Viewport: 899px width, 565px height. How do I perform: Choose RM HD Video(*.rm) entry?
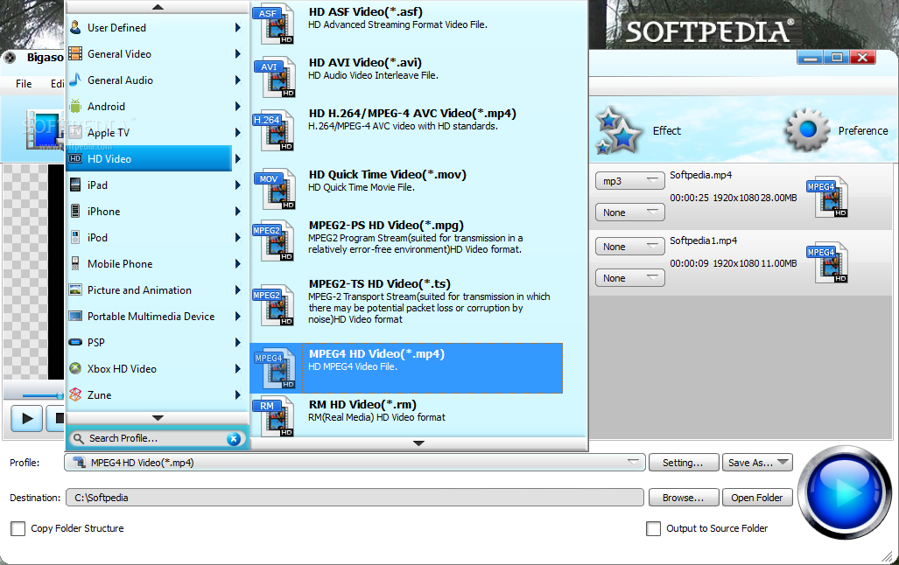click(406, 417)
